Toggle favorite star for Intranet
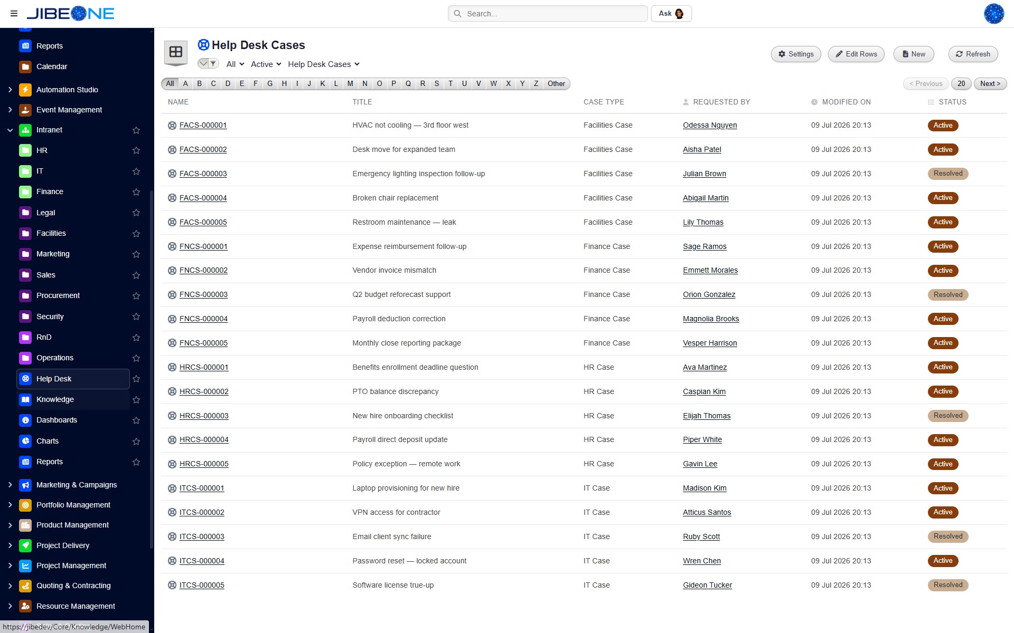The image size is (1014, 633). (x=136, y=130)
